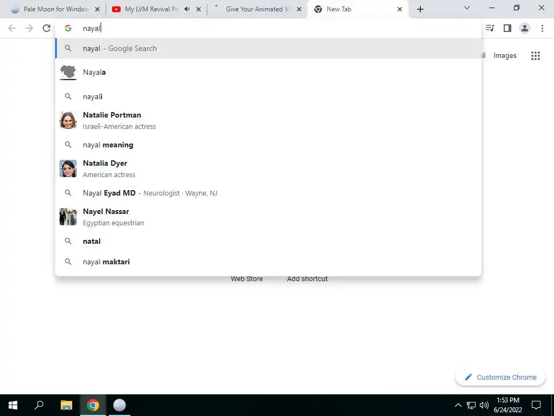Open the profile avatar menu

(x=525, y=28)
